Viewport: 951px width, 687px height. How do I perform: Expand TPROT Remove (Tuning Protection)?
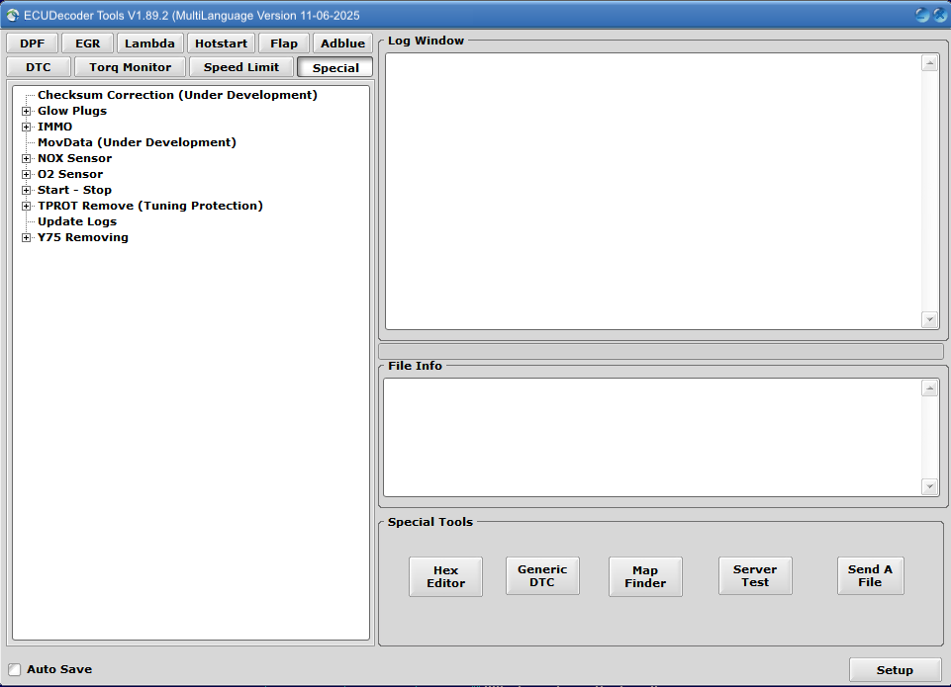tap(26, 206)
